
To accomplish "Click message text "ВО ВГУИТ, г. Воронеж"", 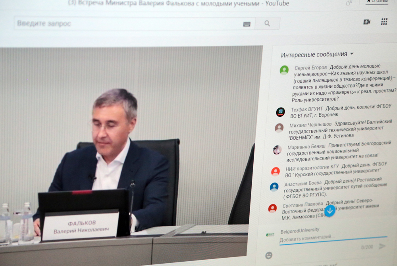I will (314, 116).
